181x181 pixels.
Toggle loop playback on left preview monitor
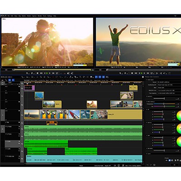[57, 73]
